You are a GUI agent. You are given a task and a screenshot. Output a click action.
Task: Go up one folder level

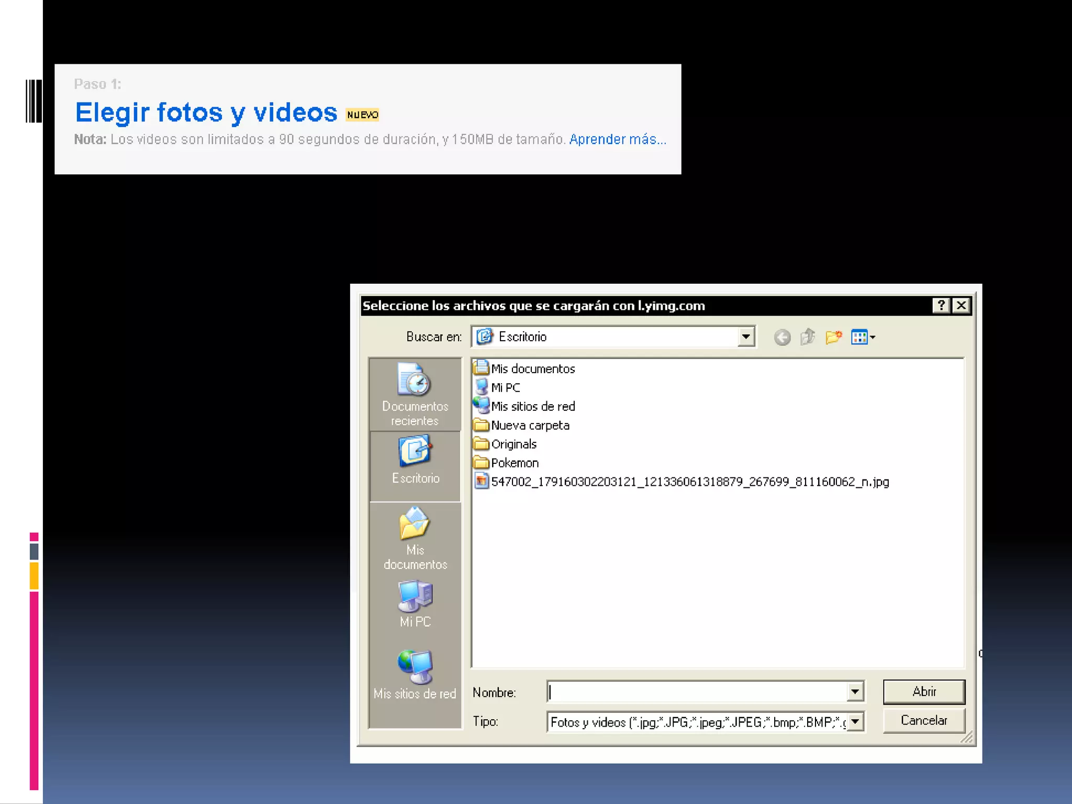click(808, 337)
